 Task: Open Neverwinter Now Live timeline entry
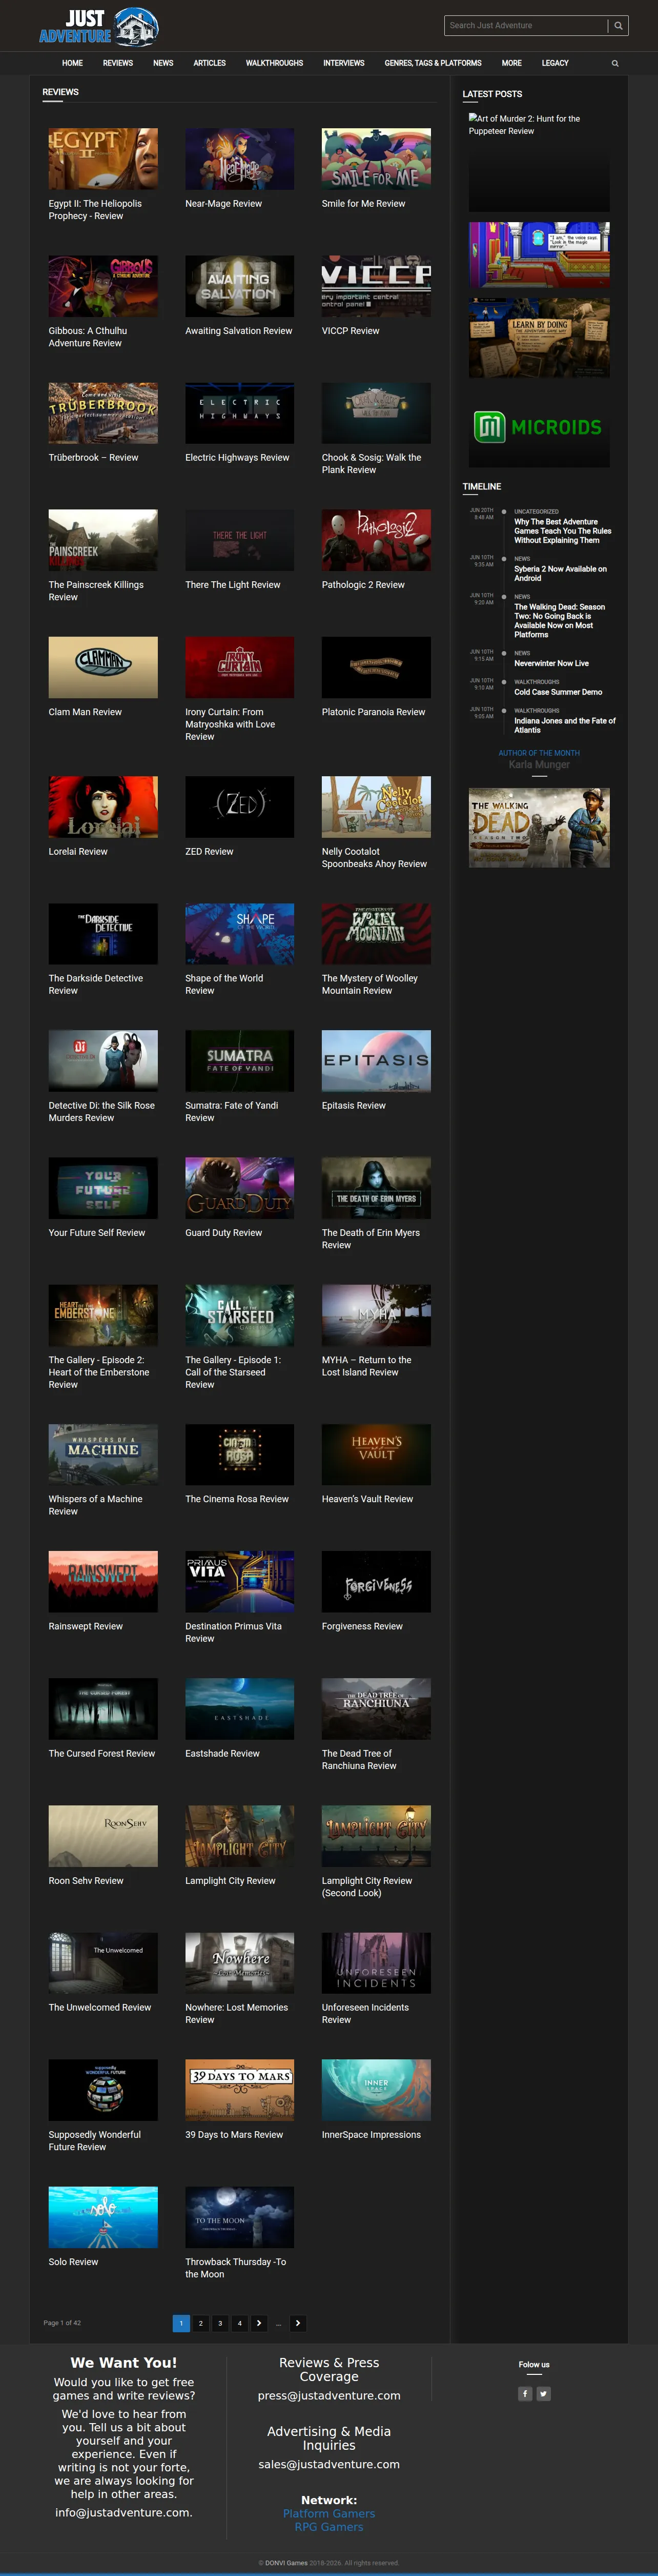point(551,663)
